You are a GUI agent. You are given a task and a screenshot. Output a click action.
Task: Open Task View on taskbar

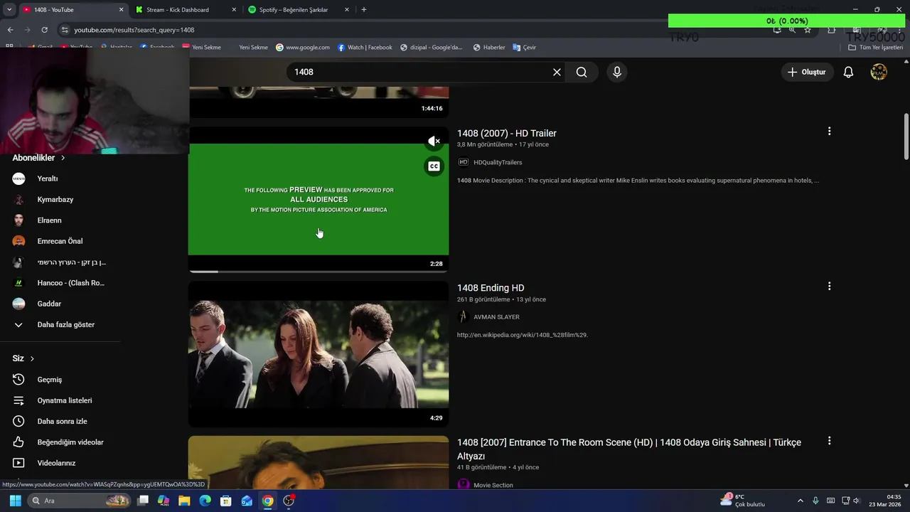coord(143,501)
